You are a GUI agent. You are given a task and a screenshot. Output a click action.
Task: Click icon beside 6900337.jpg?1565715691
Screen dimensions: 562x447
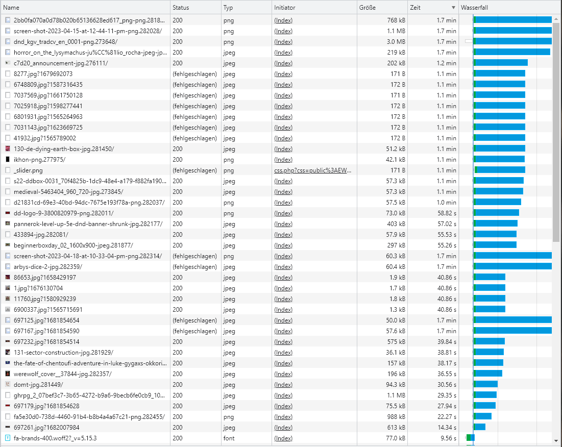click(x=8, y=309)
